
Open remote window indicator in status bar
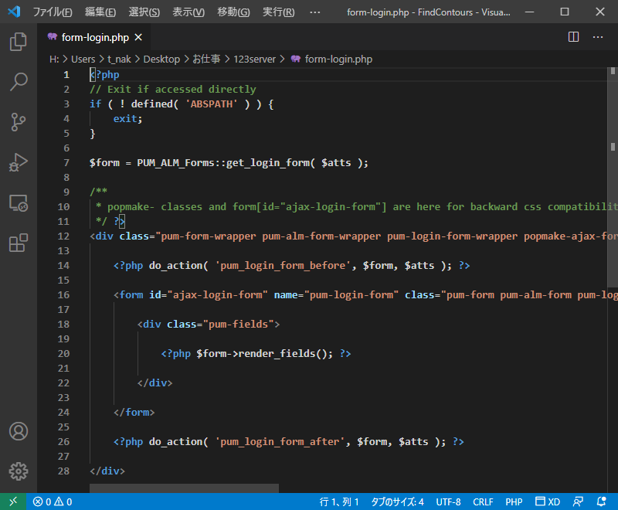(13, 501)
